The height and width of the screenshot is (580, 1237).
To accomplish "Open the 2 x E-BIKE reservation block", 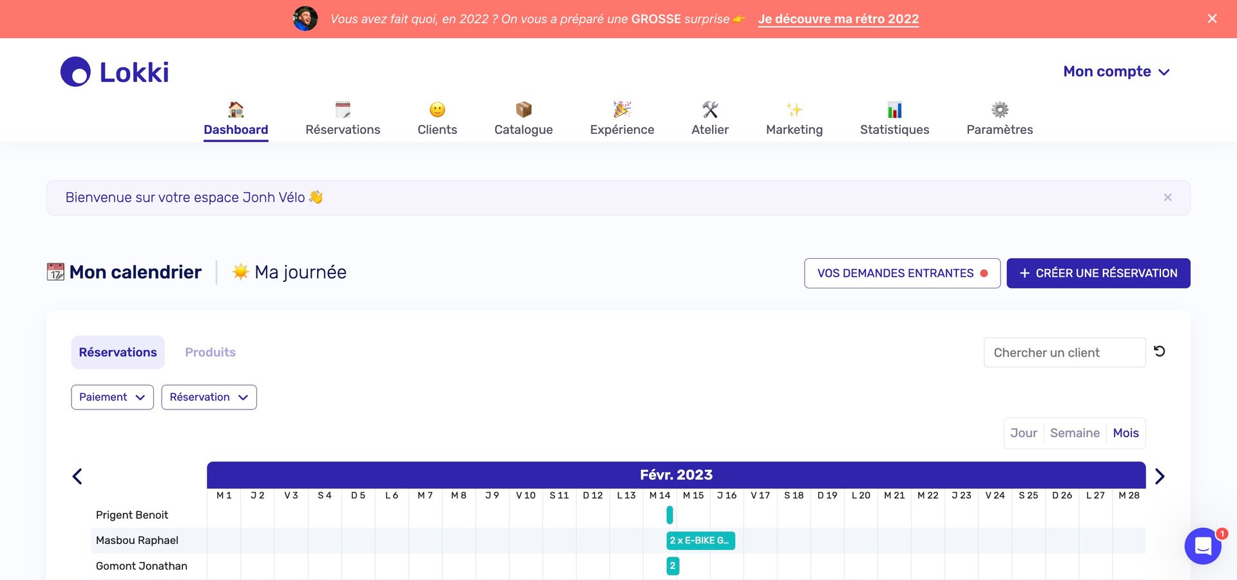I will click(700, 541).
